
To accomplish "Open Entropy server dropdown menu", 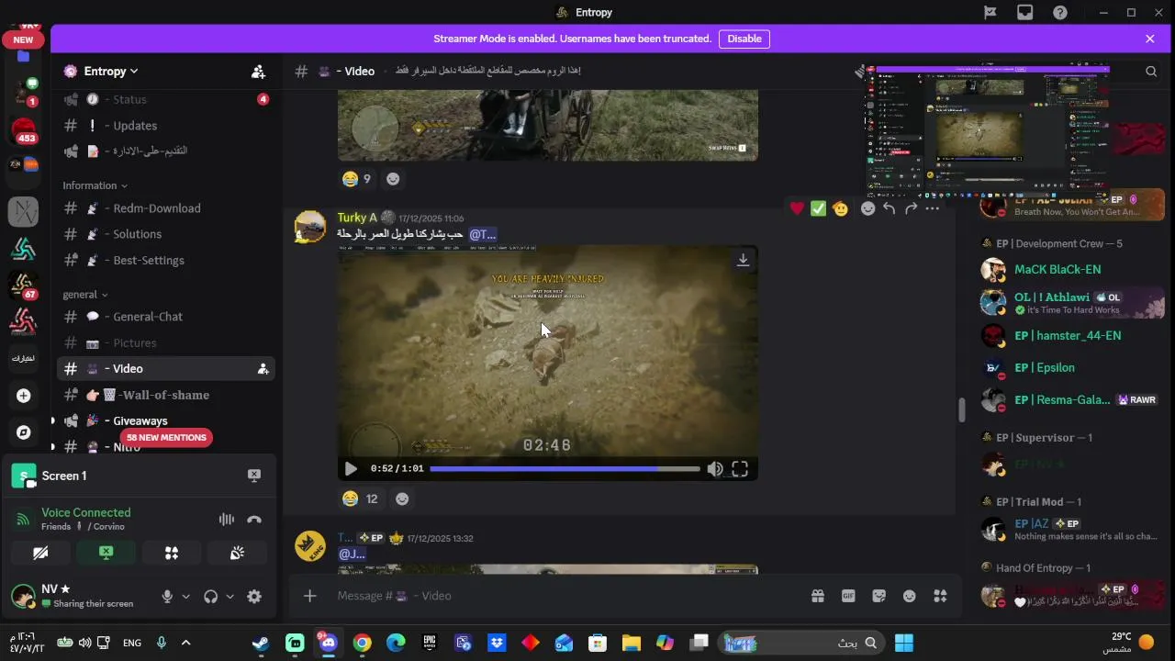I will click(x=110, y=72).
